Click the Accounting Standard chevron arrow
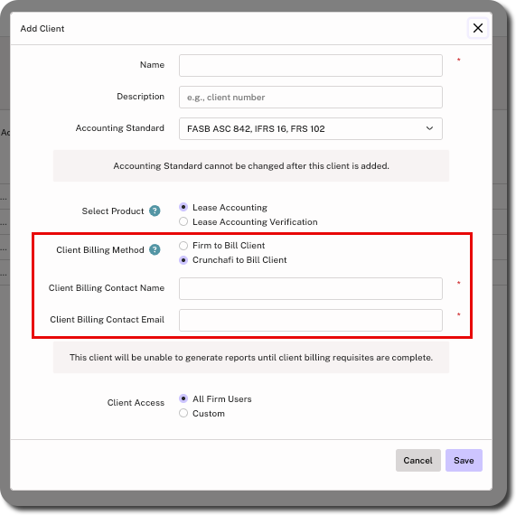Image resolution: width=516 pixels, height=515 pixels. [x=429, y=128]
